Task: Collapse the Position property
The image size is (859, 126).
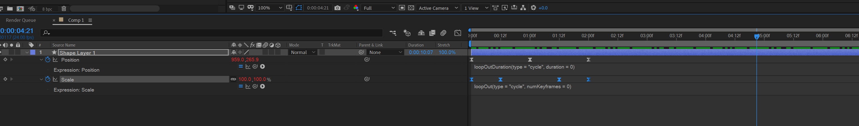Action: 41,60
